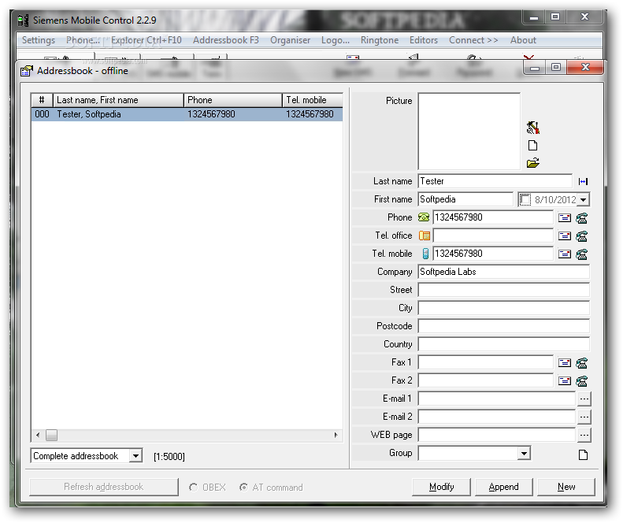Screen dimensions: 623x523
Task: Open the Logo... menu
Action: [x=336, y=40]
